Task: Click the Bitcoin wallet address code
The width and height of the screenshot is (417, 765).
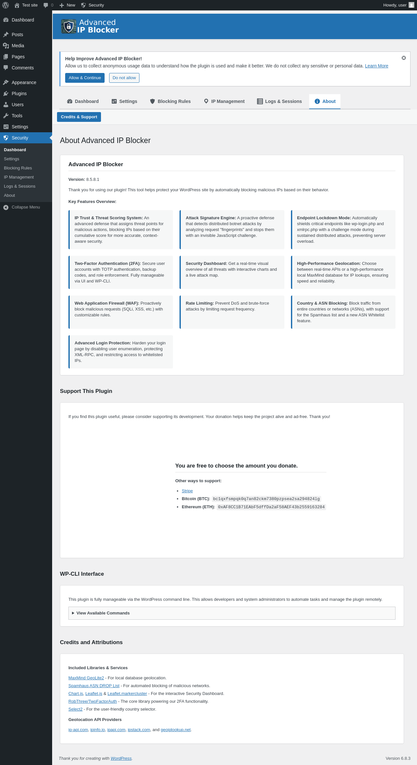Action: 266,499
